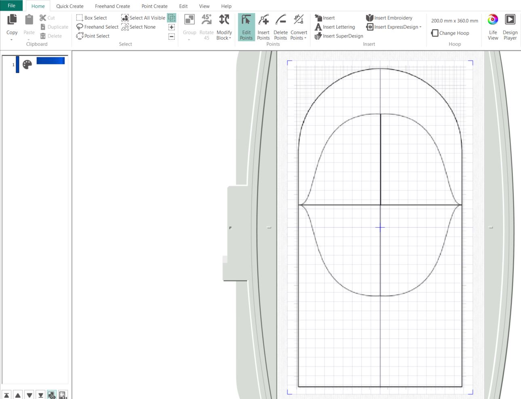
Task: Activate the Point Select tool
Action: [93, 36]
